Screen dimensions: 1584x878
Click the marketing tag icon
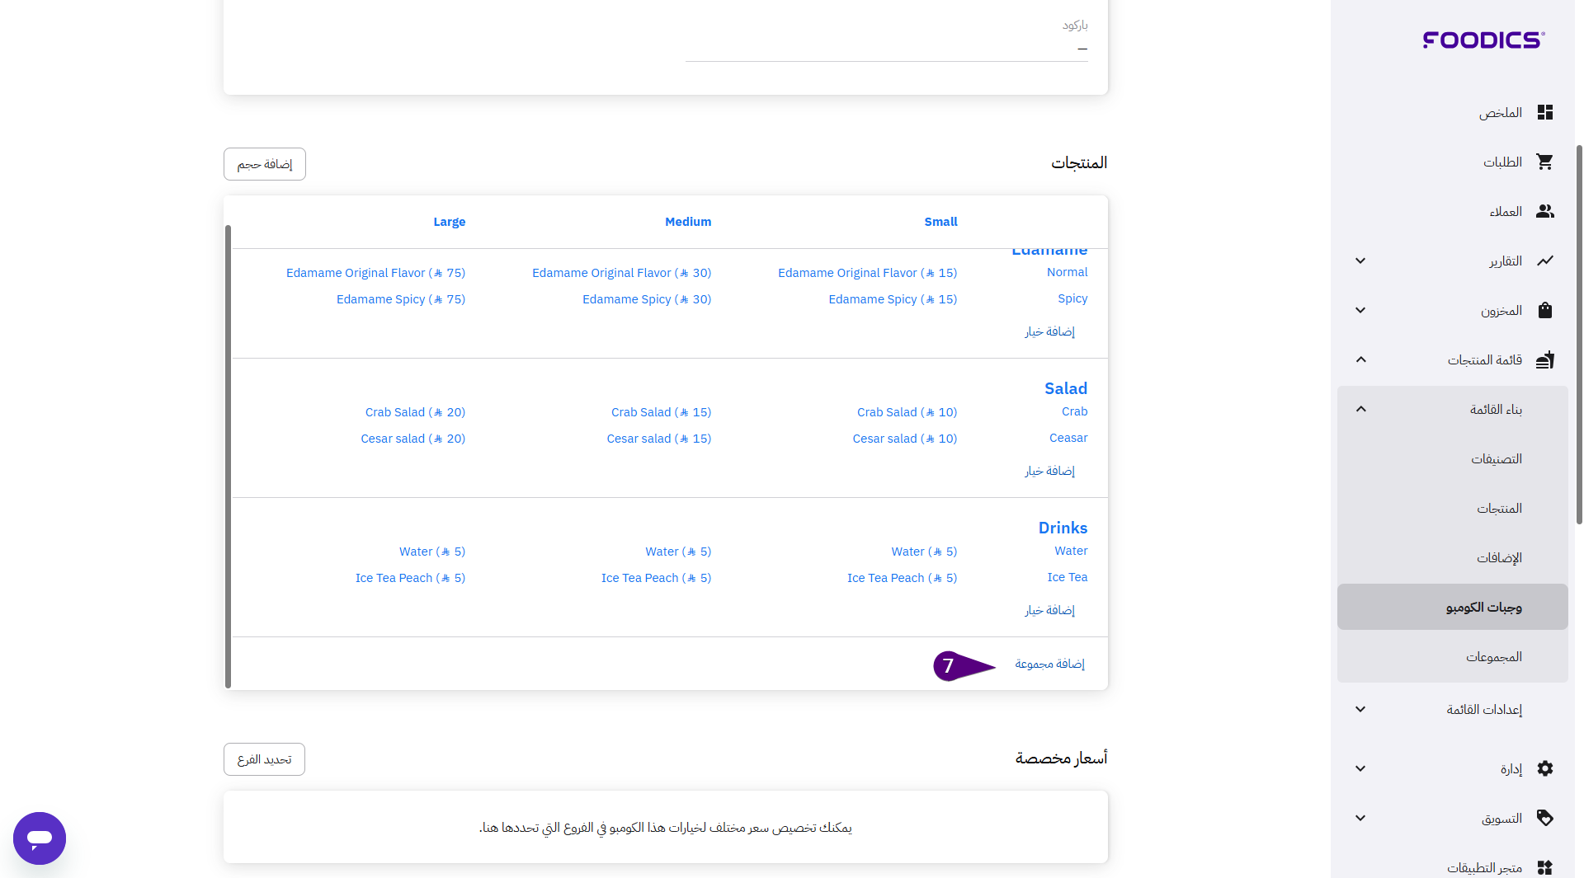[x=1544, y=818]
